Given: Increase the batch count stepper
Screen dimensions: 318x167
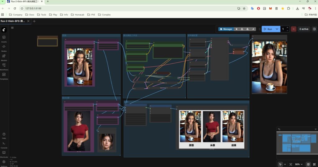Looking at the screenshot, I should pyautogui.click(x=288, y=28).
